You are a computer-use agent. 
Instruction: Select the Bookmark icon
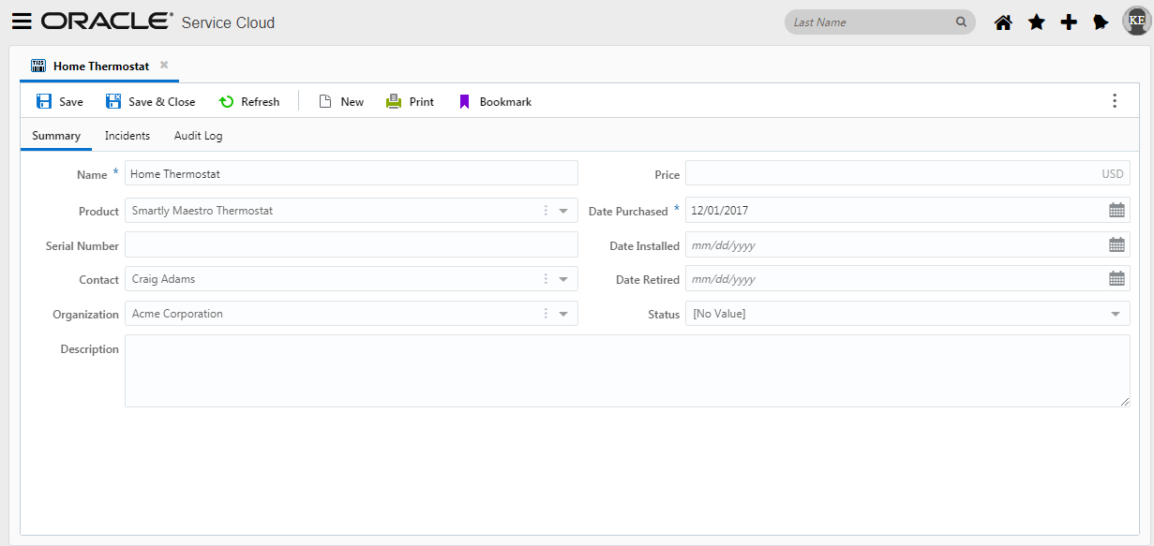pyautogui.click(x=464, y=100)
